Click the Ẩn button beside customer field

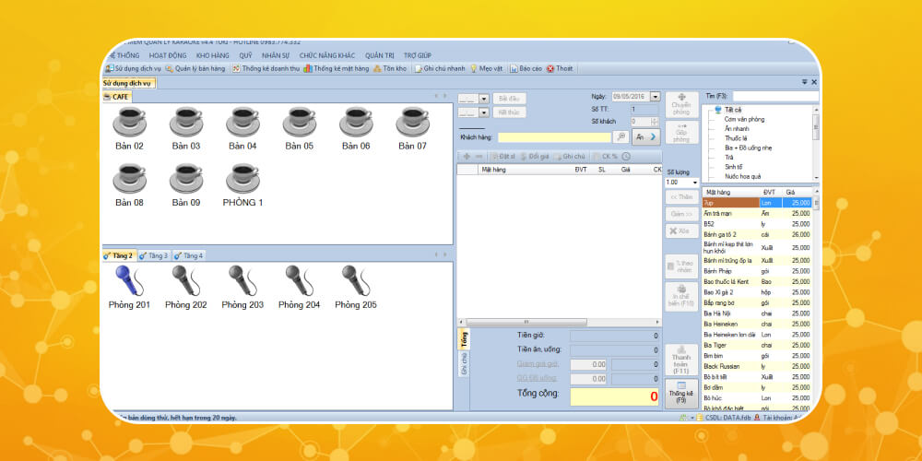(x=646, y=136)
